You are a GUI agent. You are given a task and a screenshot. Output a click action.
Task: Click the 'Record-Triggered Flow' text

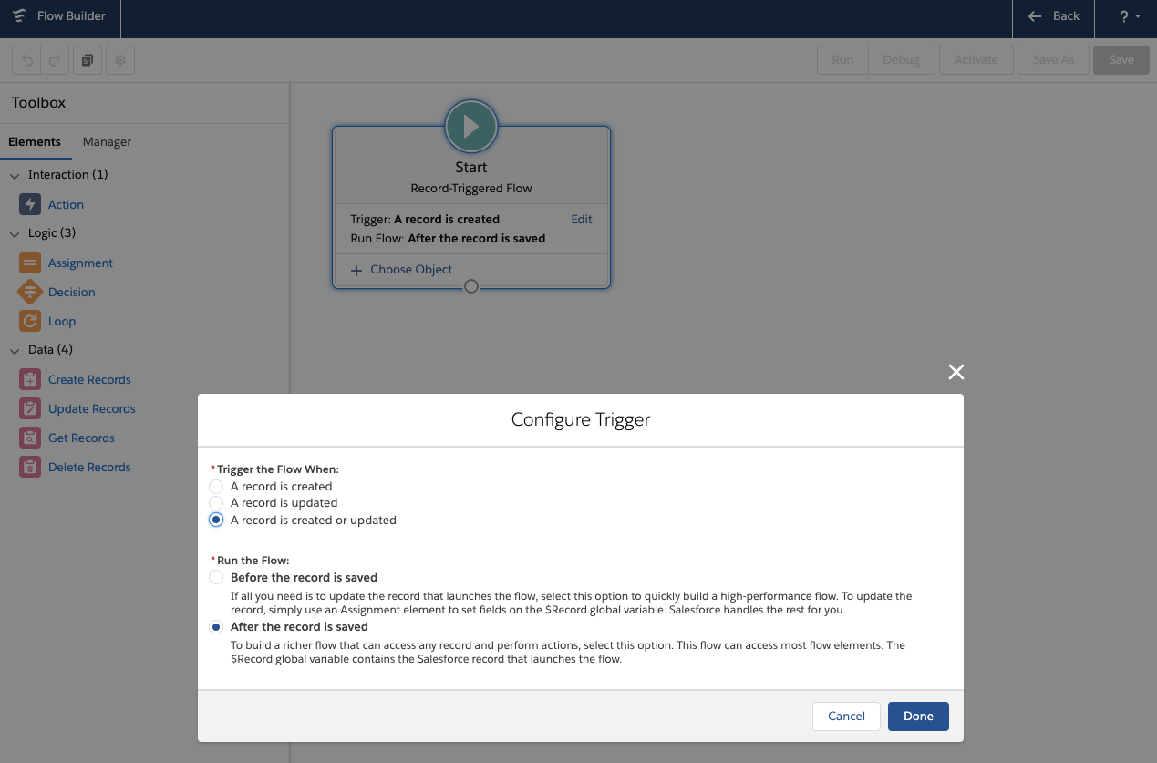(471, 189)
